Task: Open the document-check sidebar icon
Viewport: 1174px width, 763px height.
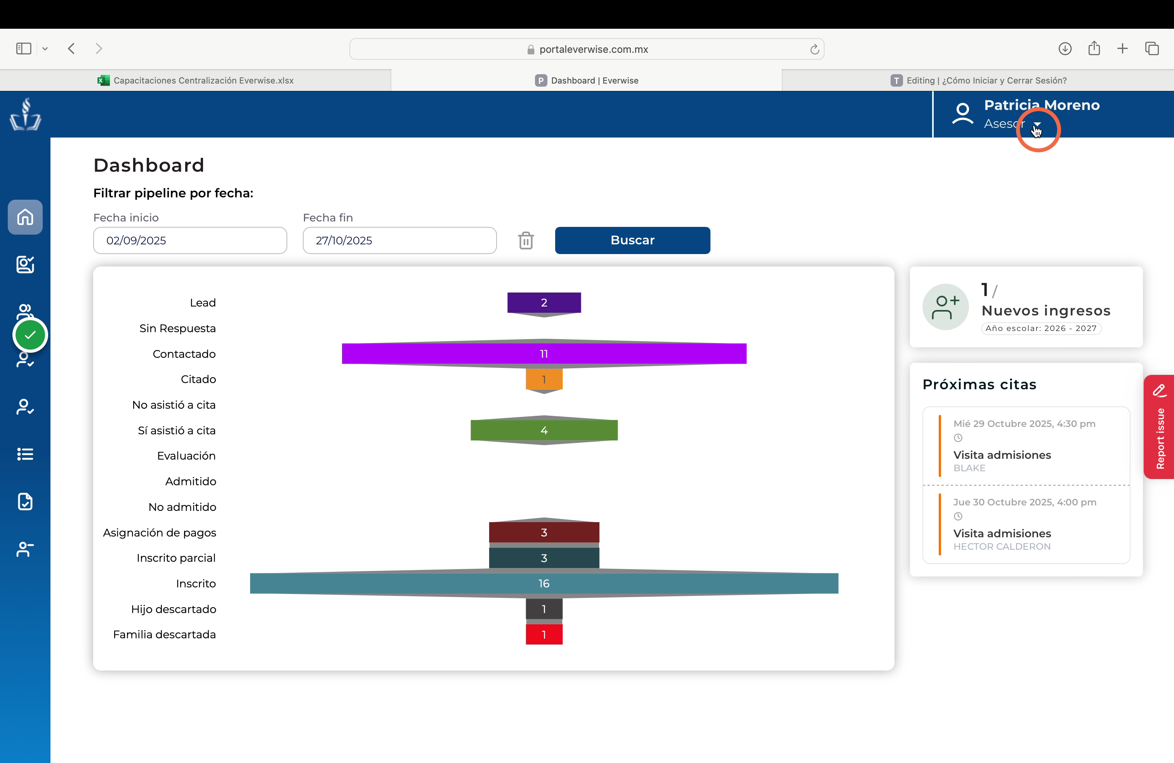Action: coord(25,502)
